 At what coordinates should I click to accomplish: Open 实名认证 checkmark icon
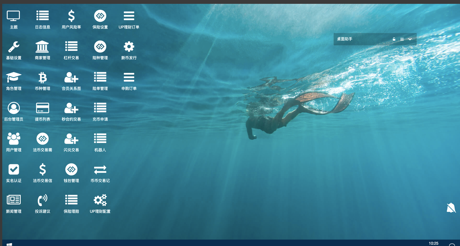tap(13, 170)
